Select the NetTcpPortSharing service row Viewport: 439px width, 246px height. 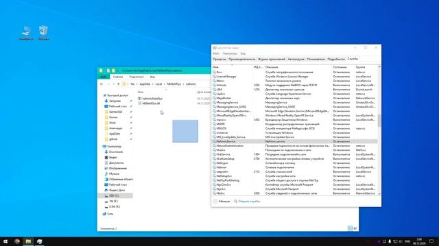[294, 180]
